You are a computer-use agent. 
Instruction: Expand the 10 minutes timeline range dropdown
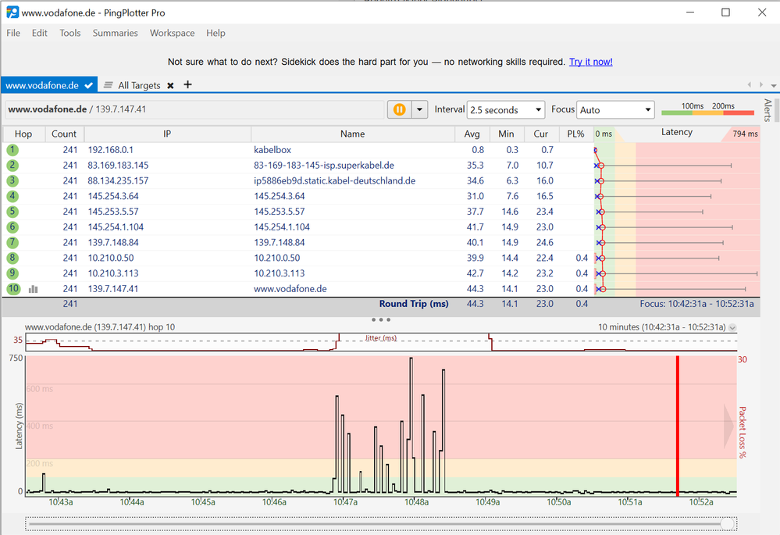732,327
